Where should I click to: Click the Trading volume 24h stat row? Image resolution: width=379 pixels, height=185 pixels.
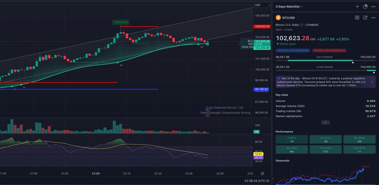point(325,111)
